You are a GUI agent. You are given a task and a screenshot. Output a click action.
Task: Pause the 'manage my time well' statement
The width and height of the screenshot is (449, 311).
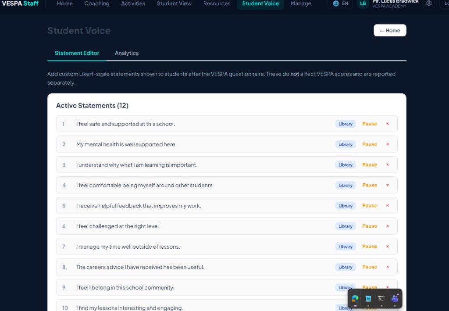[x=369, y=247]
